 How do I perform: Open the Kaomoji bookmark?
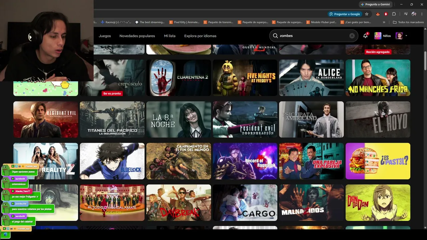(116, 22)
